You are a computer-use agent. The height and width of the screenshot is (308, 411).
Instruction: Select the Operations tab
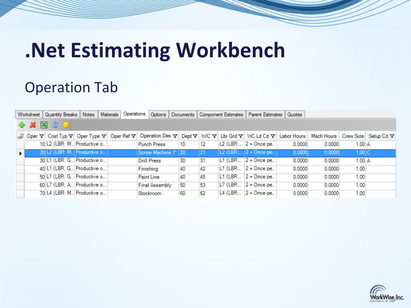click(x=134, y=114)
